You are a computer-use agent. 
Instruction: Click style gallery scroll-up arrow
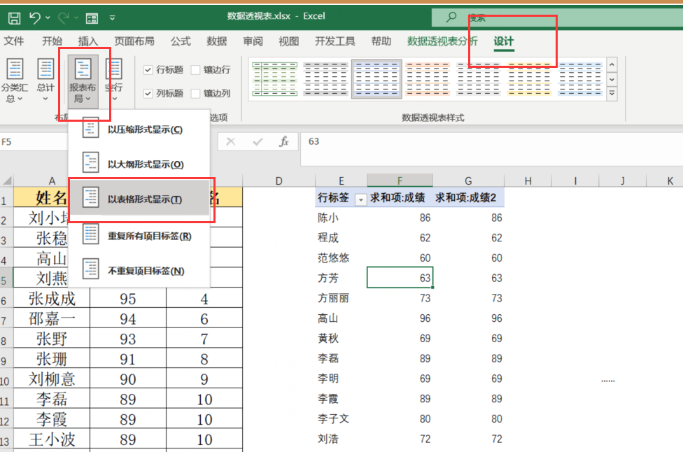(612, 65)
